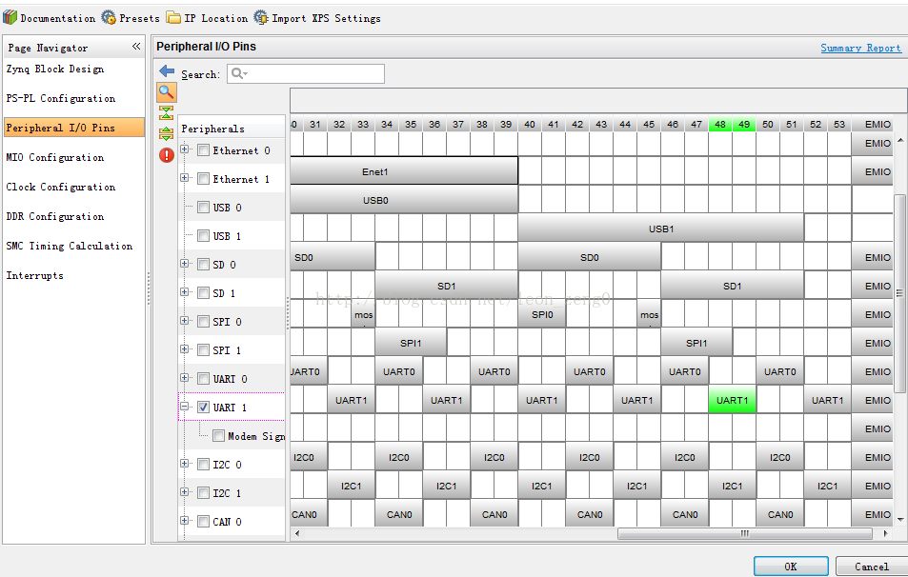Enable the Ethernet 0 checkbox
908x577 pixels.
203,150
